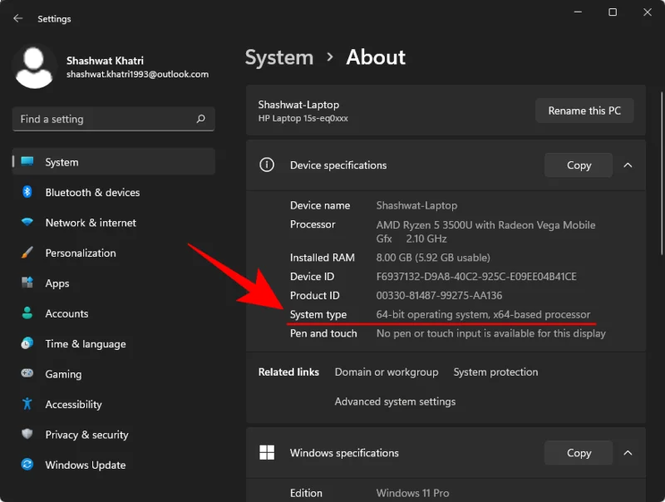Screen dimensions: 665x502
Task: Select System in the breadcrumb path
Action: point(279,57)
